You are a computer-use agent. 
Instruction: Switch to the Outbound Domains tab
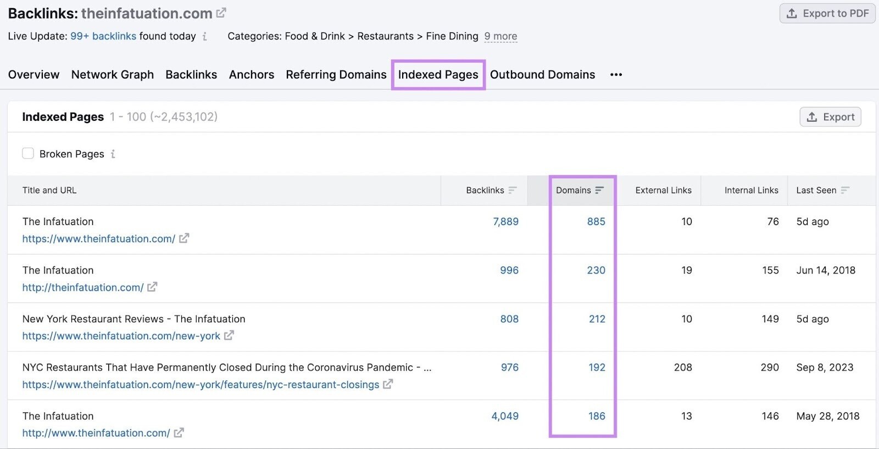543,75
